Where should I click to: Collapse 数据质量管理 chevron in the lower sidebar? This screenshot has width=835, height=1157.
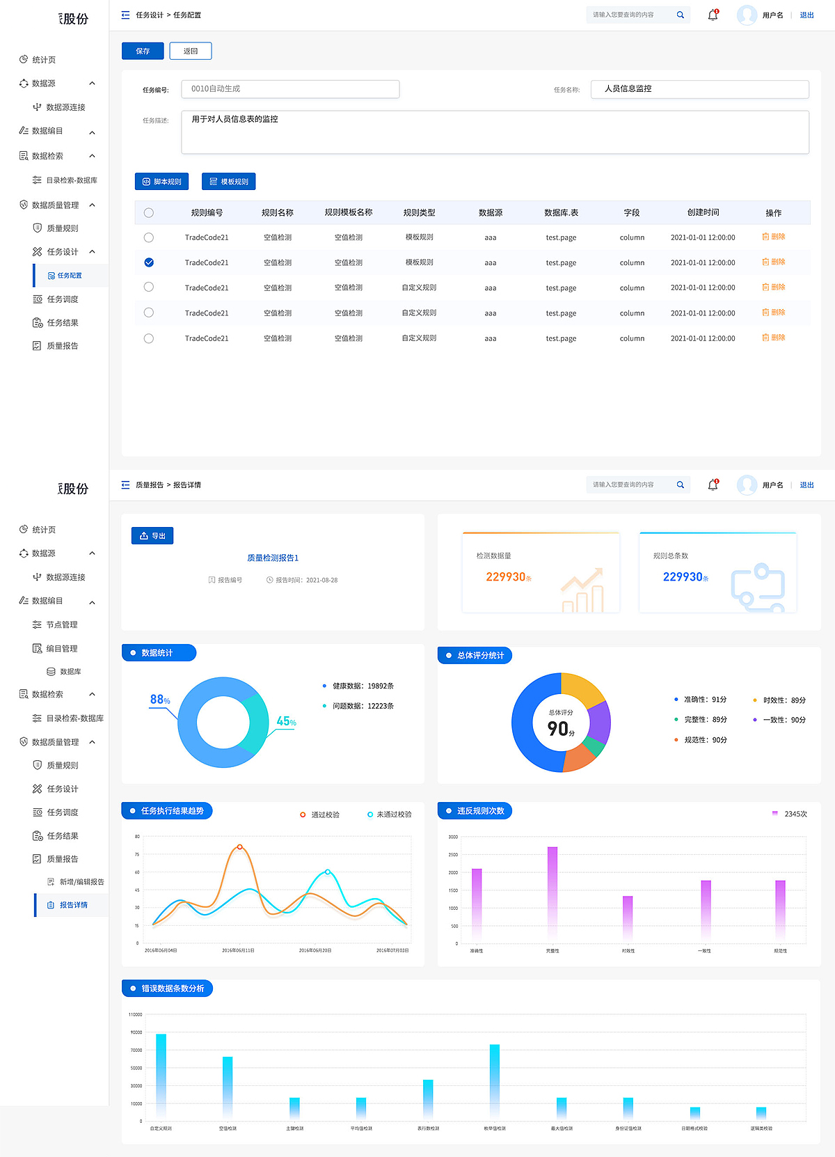tap(92, 742)
